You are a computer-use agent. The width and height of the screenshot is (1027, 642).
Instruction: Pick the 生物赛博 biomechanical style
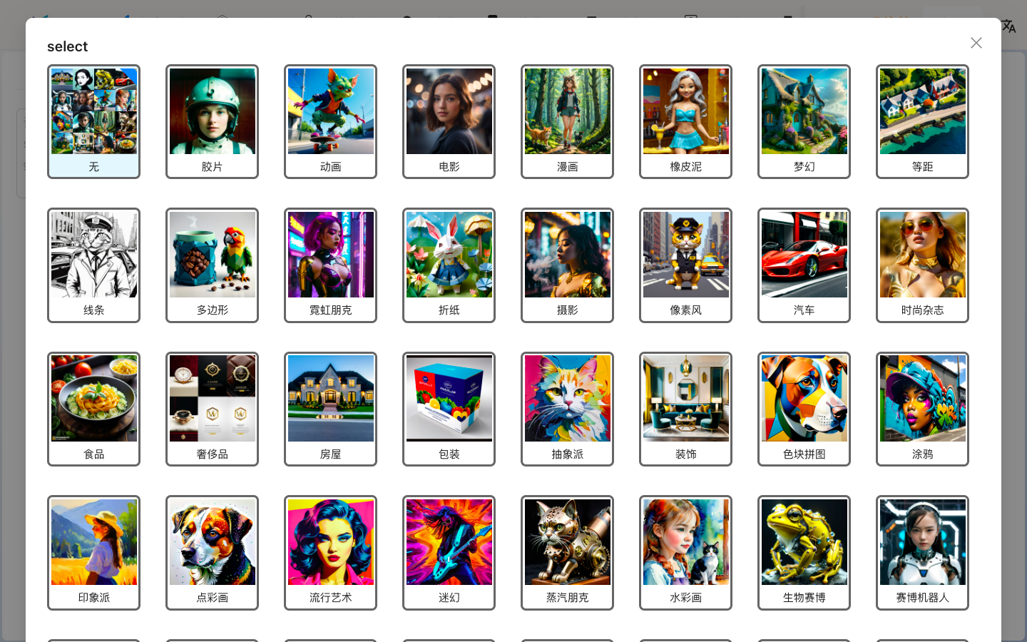point(804,553)
